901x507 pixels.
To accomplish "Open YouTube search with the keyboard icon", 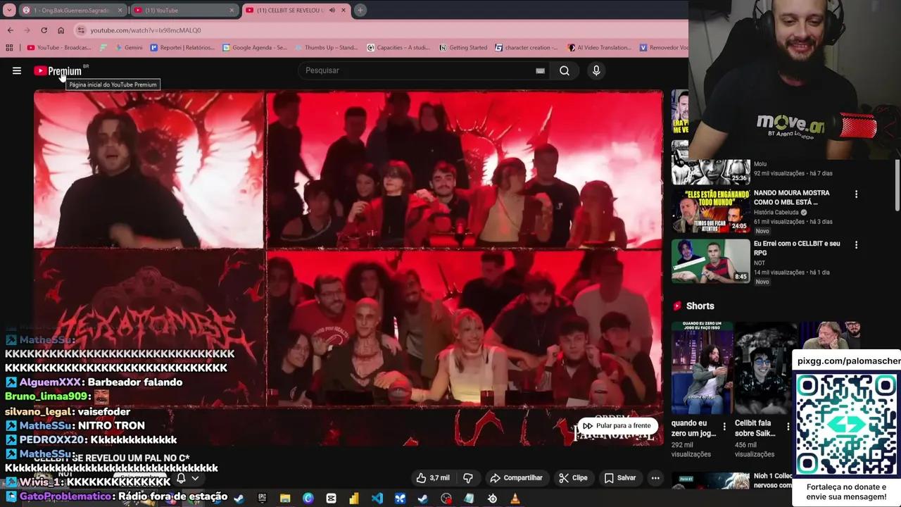I will coord(540,70).
